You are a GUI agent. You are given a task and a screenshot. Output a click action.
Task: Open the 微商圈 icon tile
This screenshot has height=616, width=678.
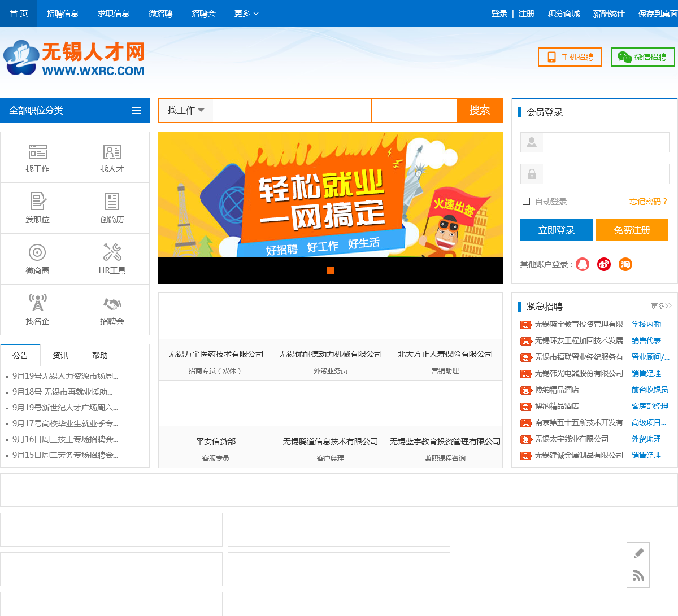[37, 259]
